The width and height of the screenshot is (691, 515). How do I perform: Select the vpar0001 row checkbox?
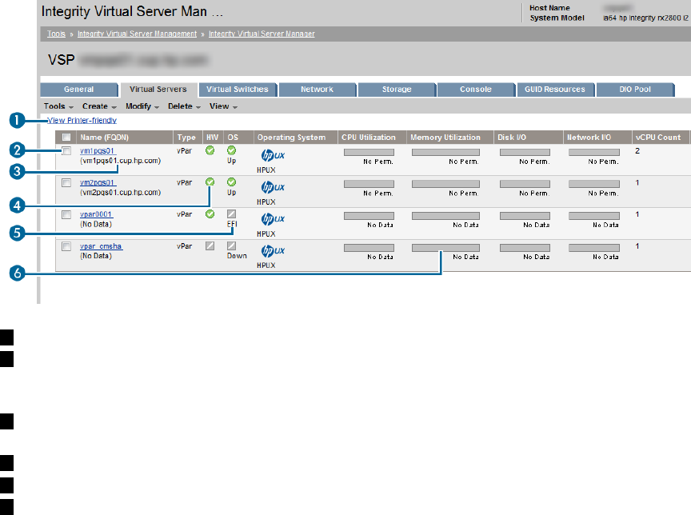click(x=67, y=215)
